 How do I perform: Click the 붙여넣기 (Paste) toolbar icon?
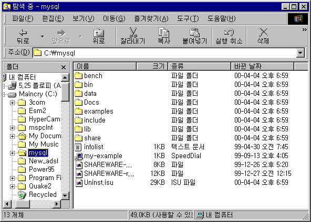[195, 32]
